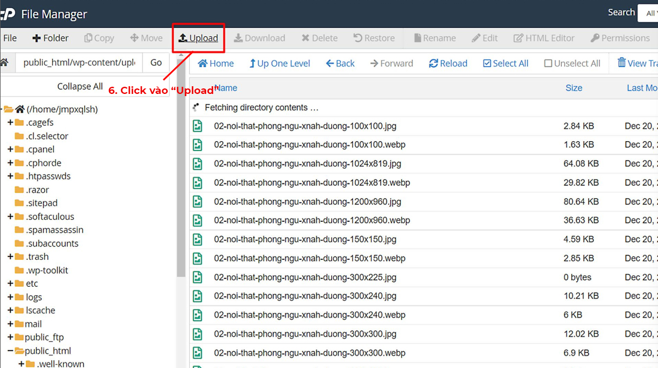Expand the .htpasswds folder
This screenshot has width=658, height=368.
(x=10, y=176)
